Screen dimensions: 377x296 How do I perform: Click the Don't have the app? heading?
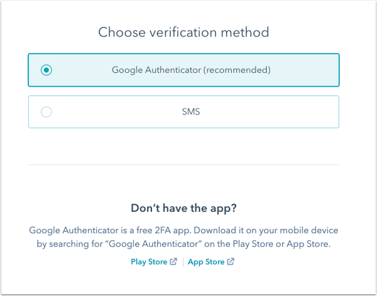tap(183, 208)
